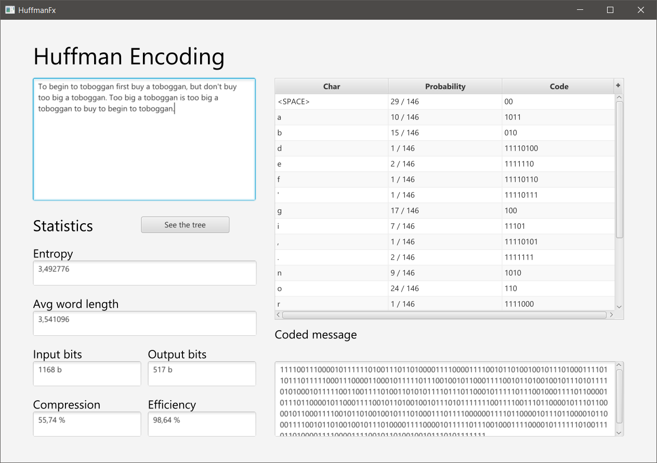
Task: Click probability cell 29 / 146
Action: pyautogui.click(x=445, y=102)
